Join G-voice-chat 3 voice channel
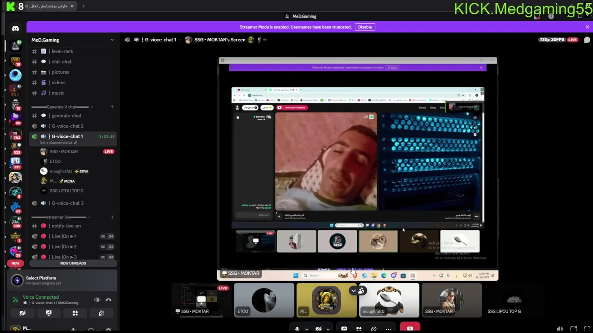Screen dimensions: 593x333 point(72,203)
